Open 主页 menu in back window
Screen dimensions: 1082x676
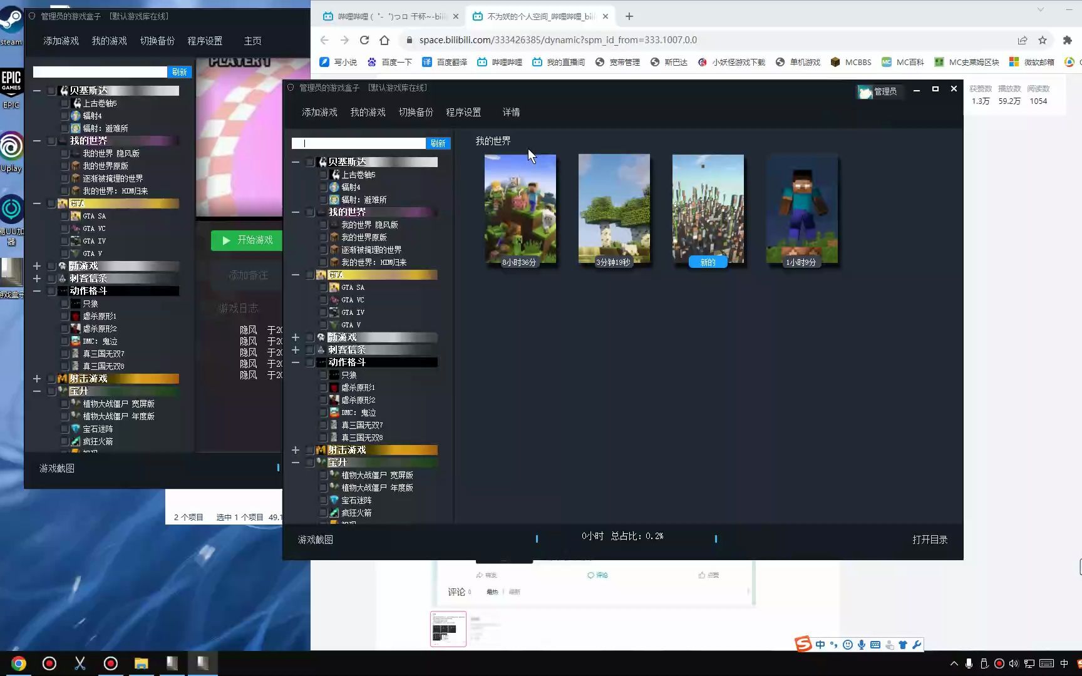(x=252, y=41)
